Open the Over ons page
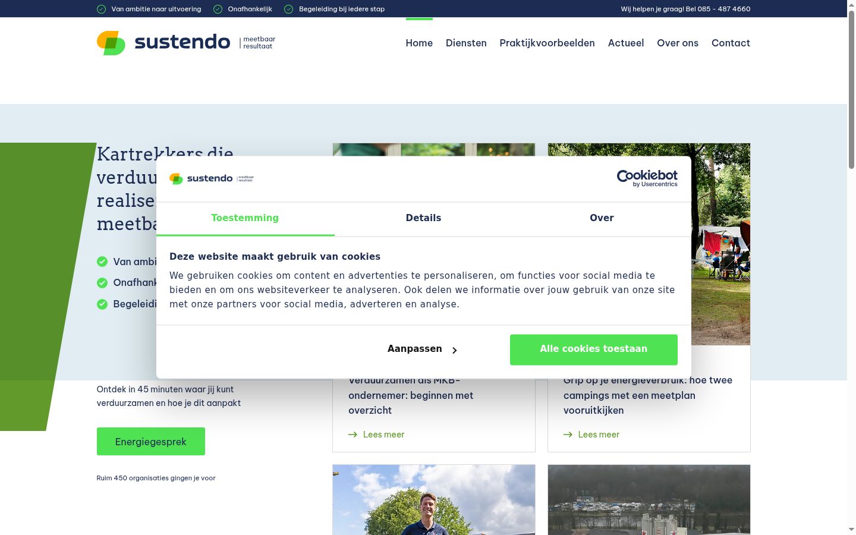This screenshot has height=535, width=856. [678, 43]
